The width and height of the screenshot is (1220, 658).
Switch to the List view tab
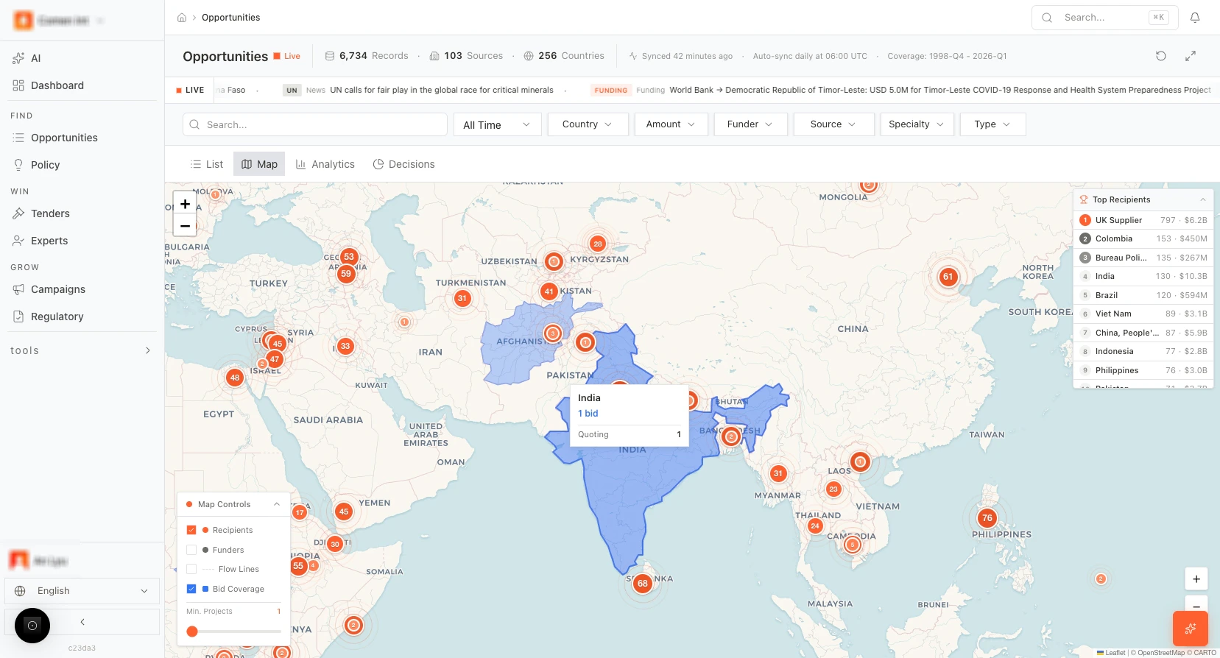click(207, 164)
